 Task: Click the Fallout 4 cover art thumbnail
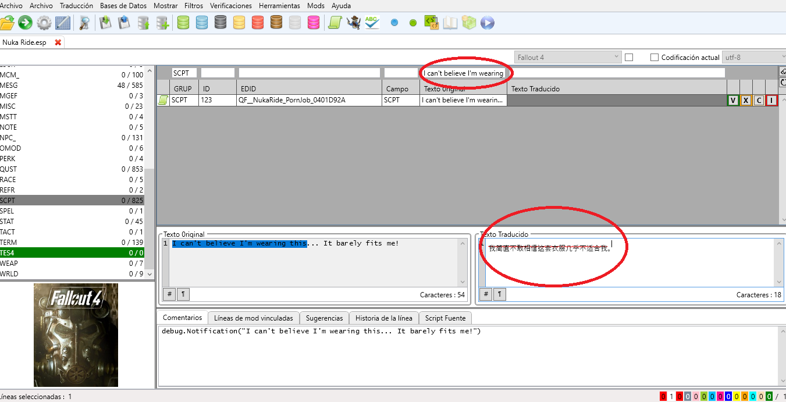tap(76, 335)
